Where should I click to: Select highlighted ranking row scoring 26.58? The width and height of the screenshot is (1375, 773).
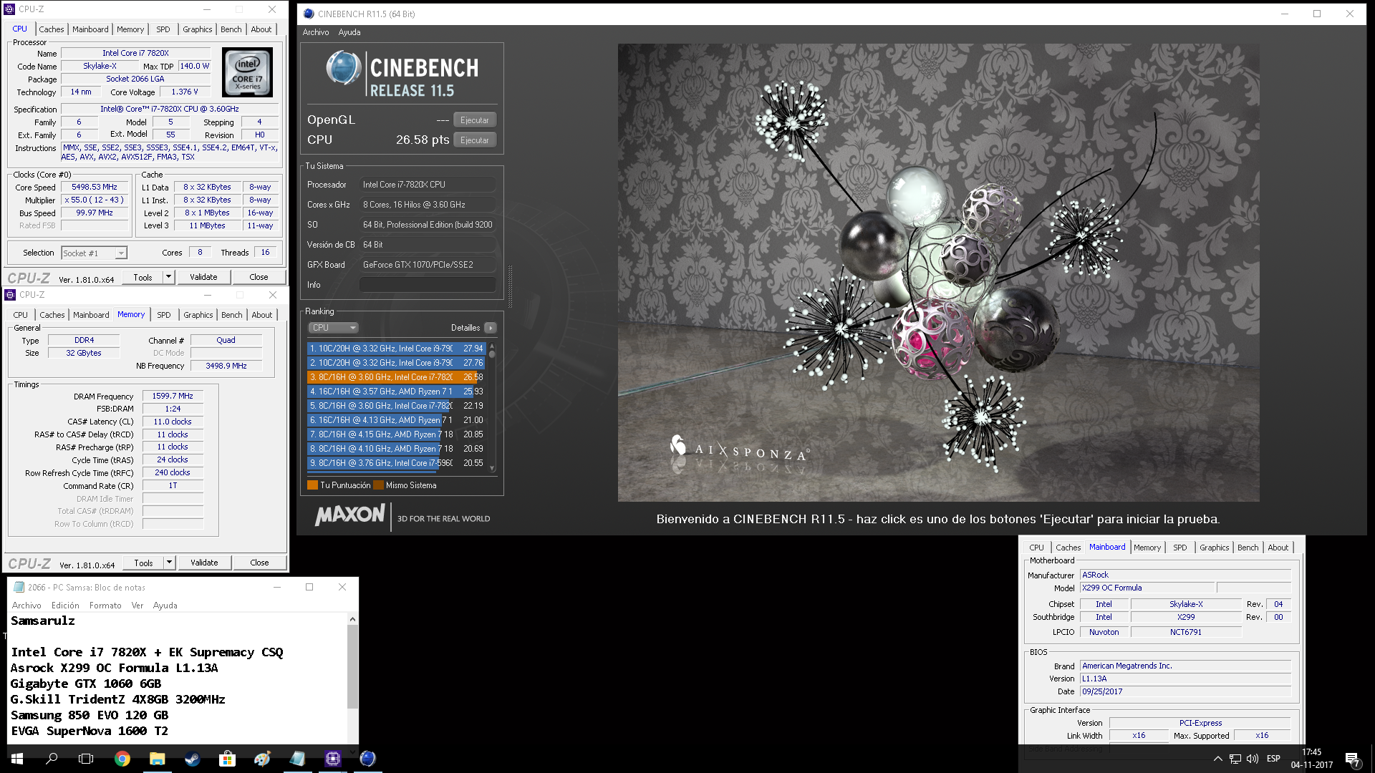(x=396, y=377)
